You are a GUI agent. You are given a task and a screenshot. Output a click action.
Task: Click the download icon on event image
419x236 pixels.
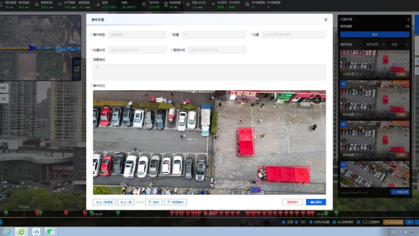pos(317,99)
